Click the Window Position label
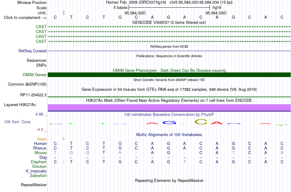This screenshot has height=192, width=291. tap(32, 2)
